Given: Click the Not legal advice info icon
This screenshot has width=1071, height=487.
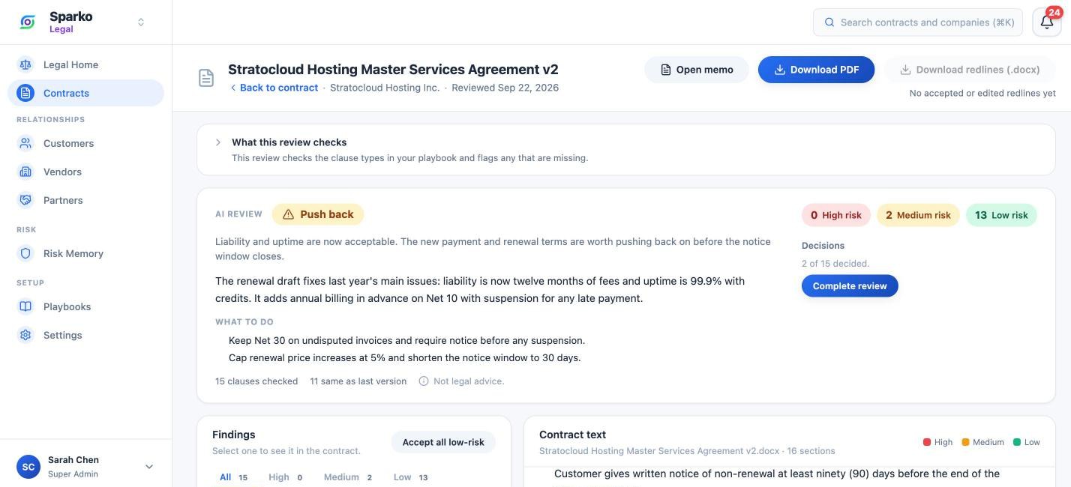Looking at the screenshot, I should (x=424, y=381).
